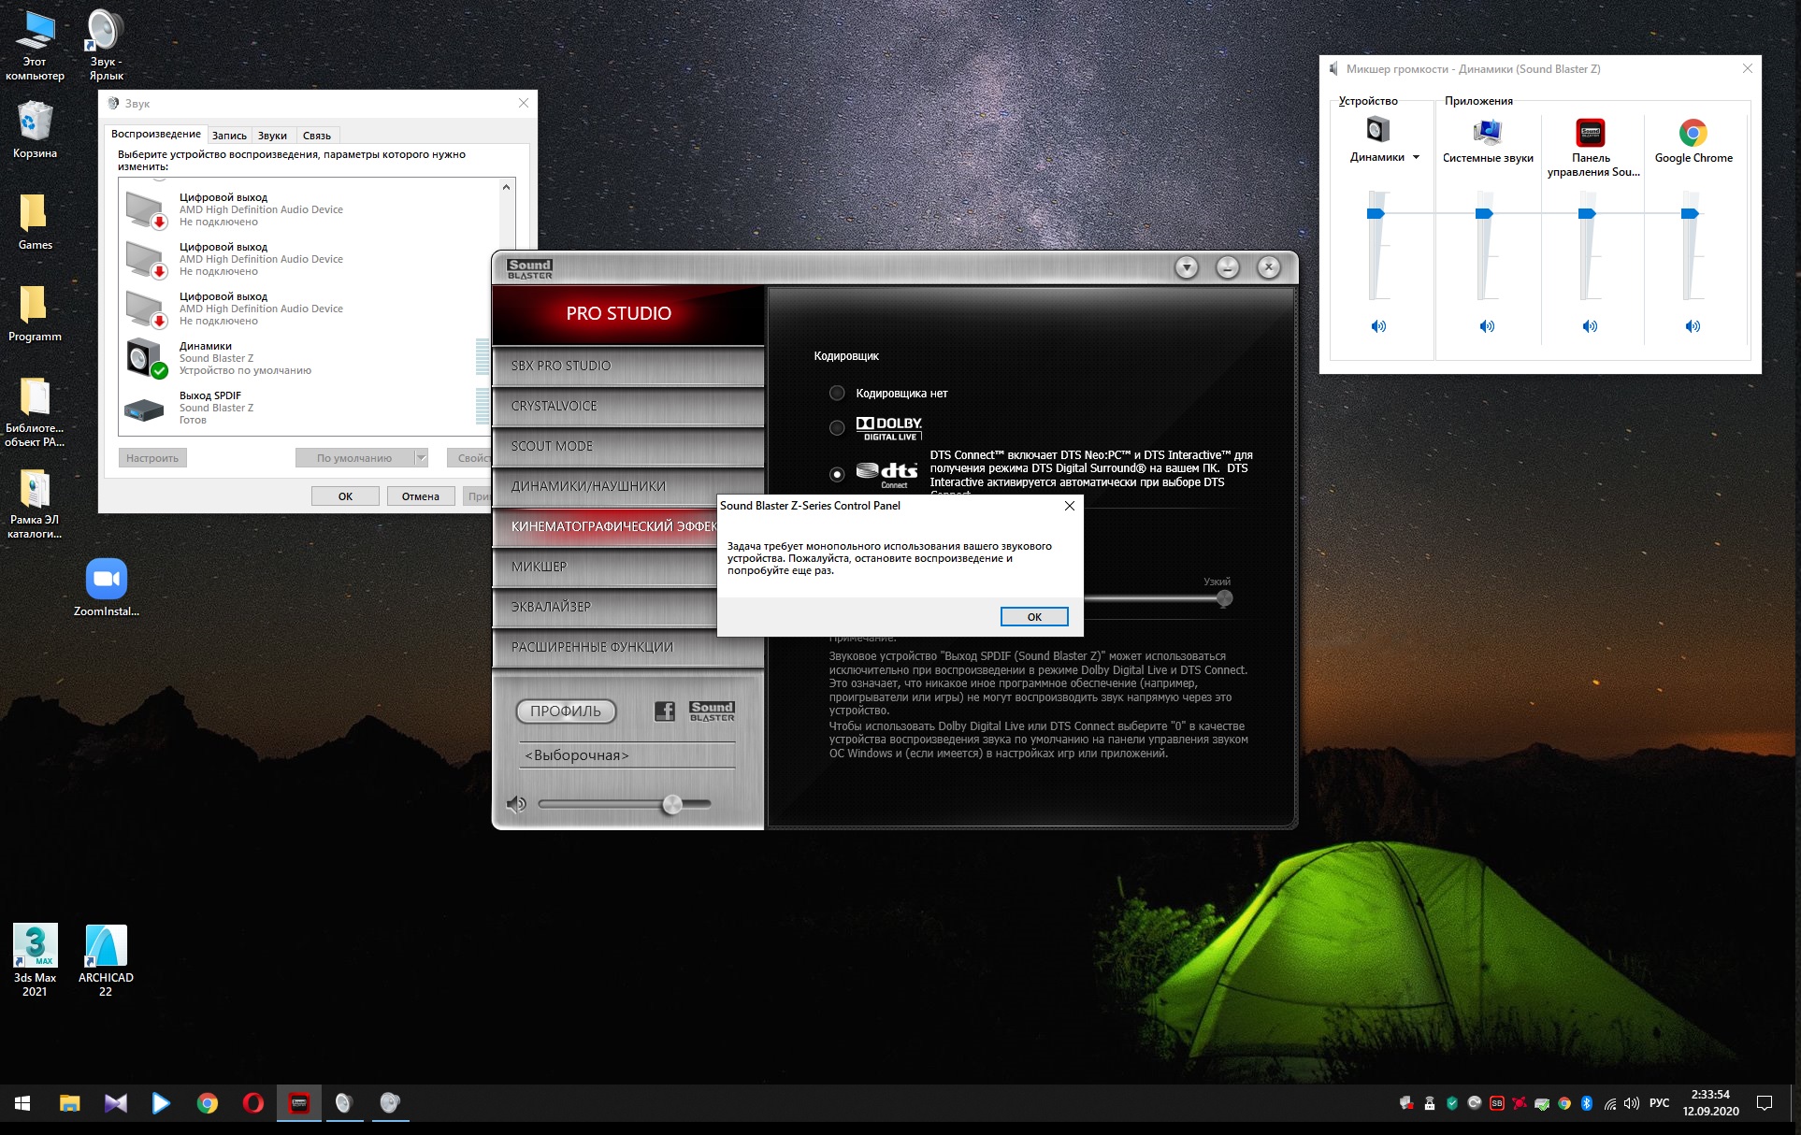Open the notification center icon

[x=1765, y=1103]
